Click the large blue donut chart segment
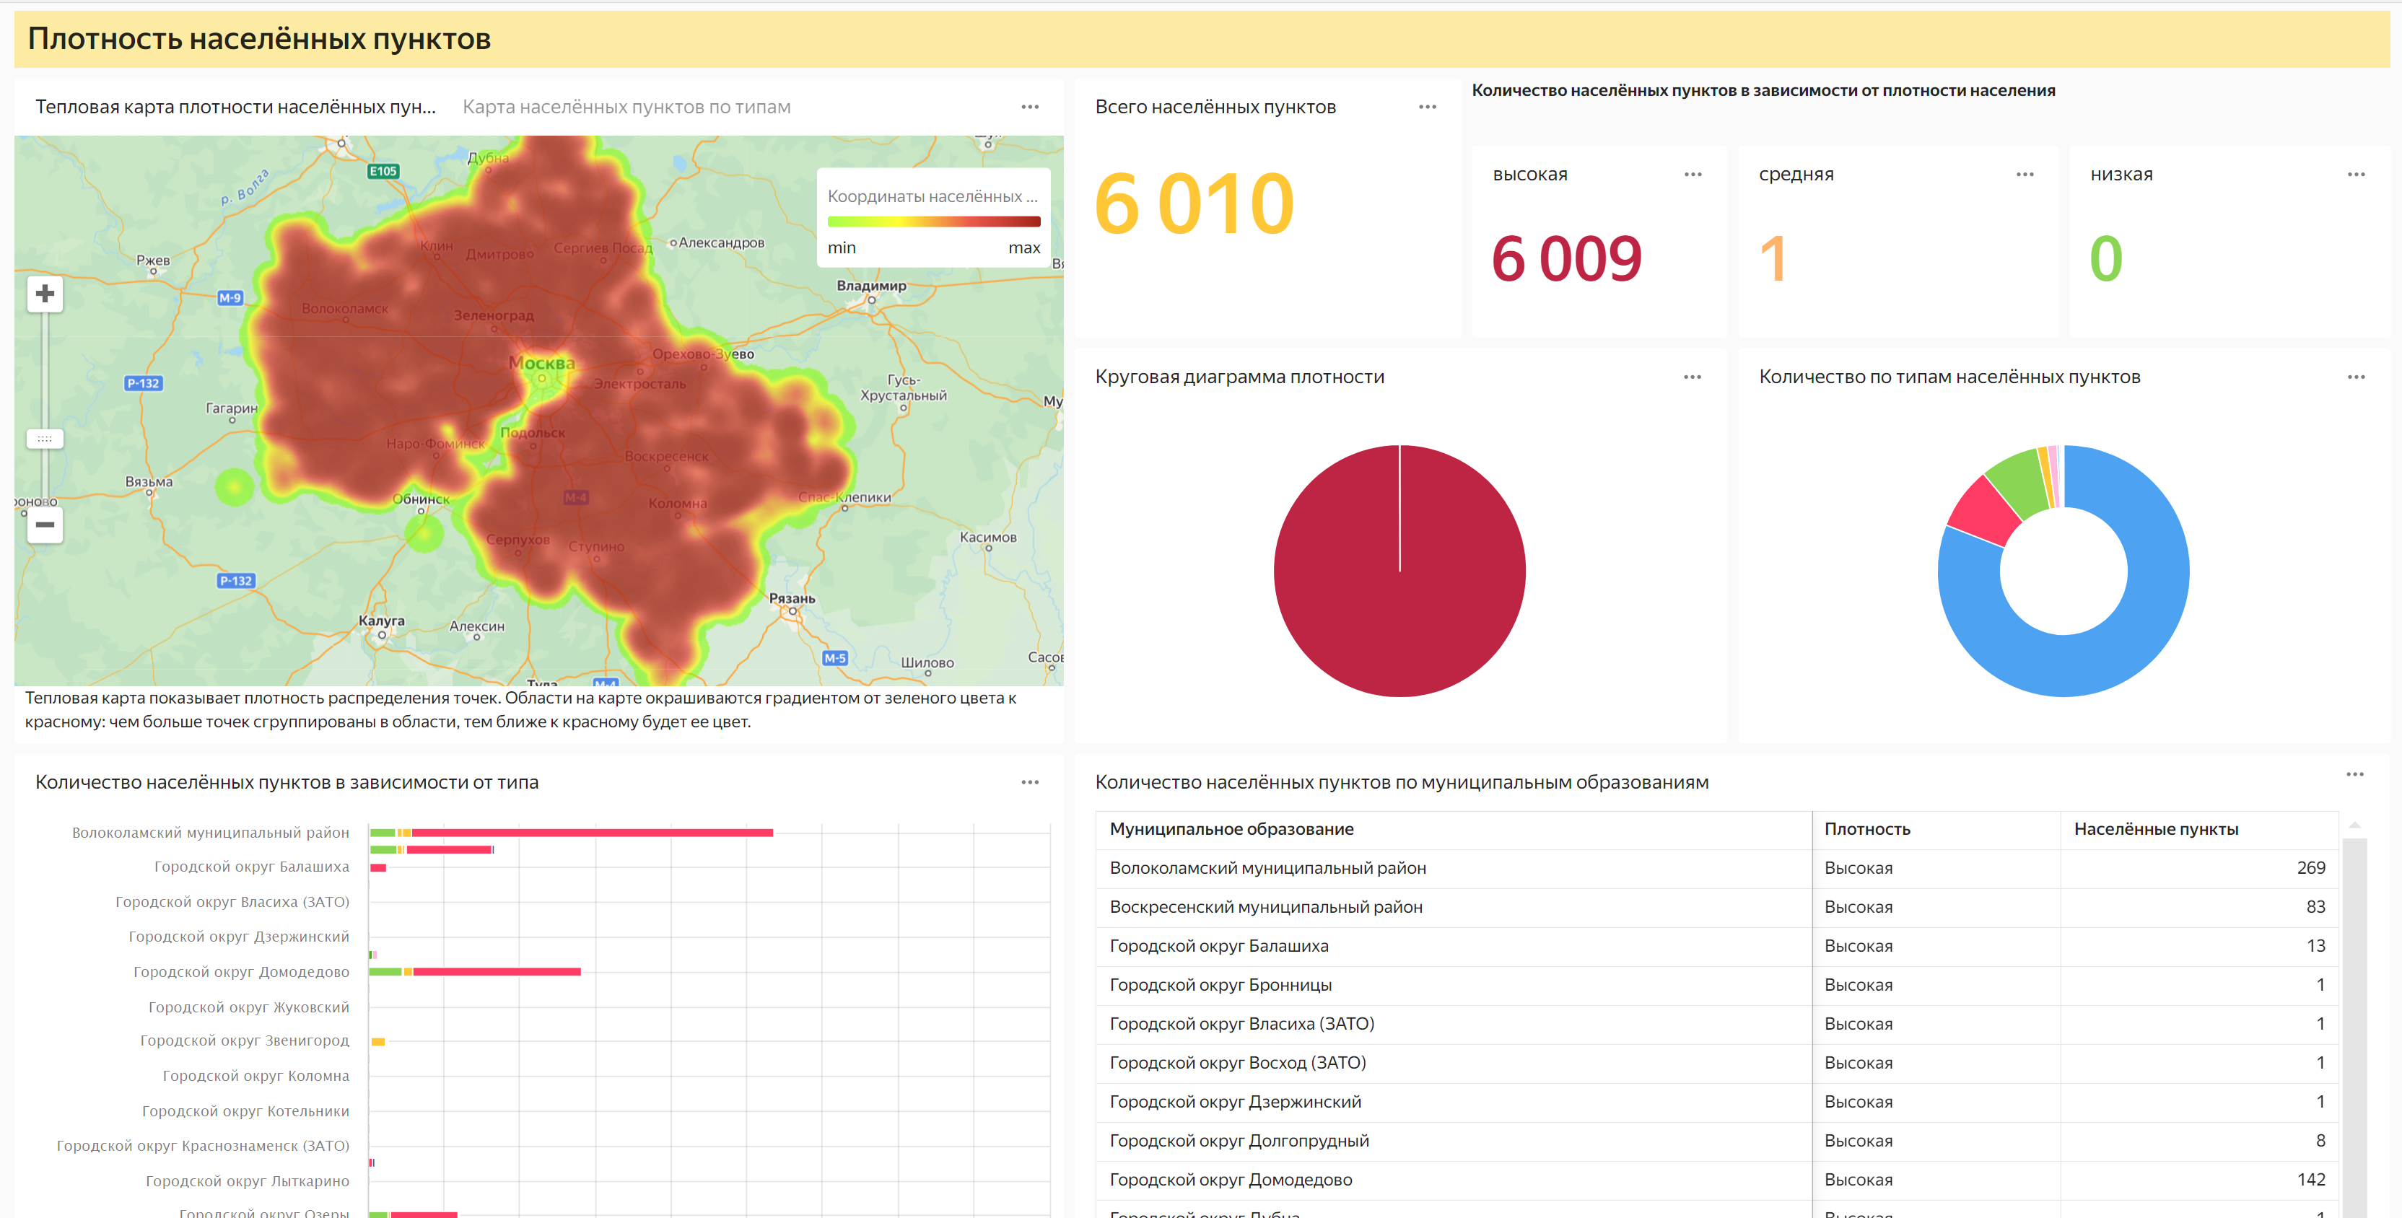 (x=2144, y=624)
